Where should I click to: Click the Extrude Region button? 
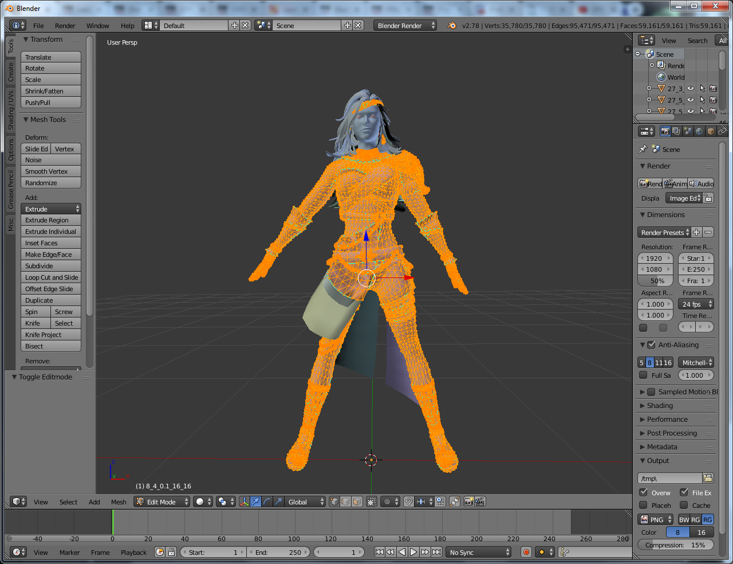(x=51, y=220)
